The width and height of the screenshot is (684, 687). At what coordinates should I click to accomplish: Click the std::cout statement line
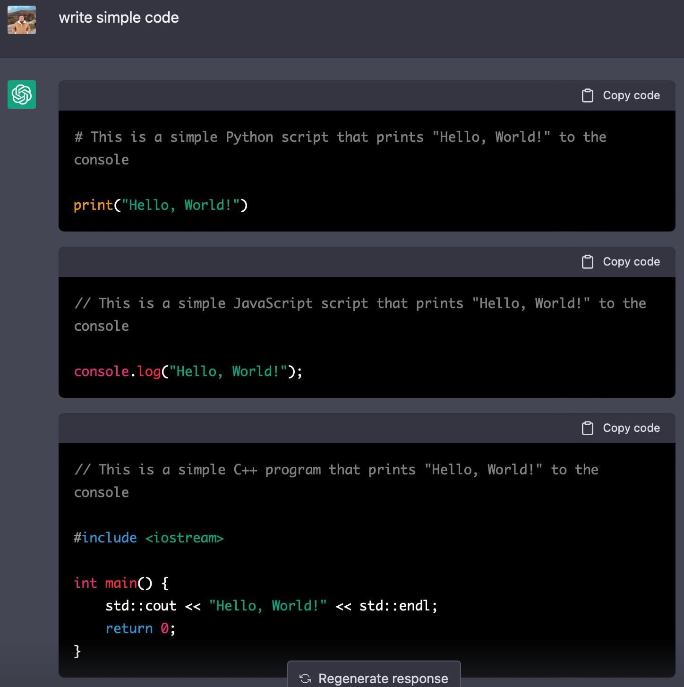[x=271, y=606]
